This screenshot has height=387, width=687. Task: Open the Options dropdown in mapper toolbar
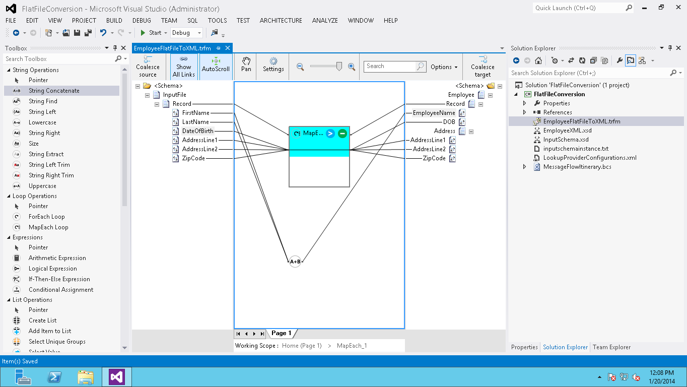[444, 67]
